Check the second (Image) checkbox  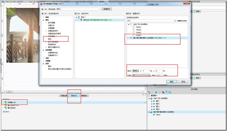tap(134, 30)
